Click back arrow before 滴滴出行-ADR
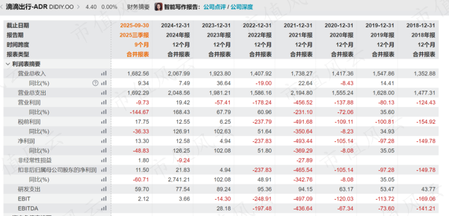 click(2, 7)
